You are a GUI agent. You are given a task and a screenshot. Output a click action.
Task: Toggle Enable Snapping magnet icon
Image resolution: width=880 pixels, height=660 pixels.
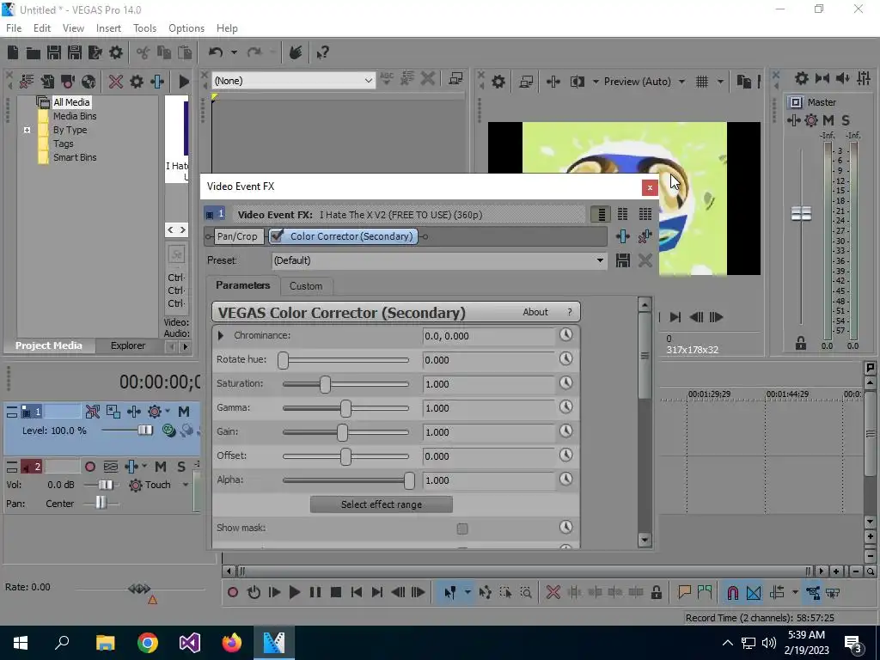click(x=732, y=592)
